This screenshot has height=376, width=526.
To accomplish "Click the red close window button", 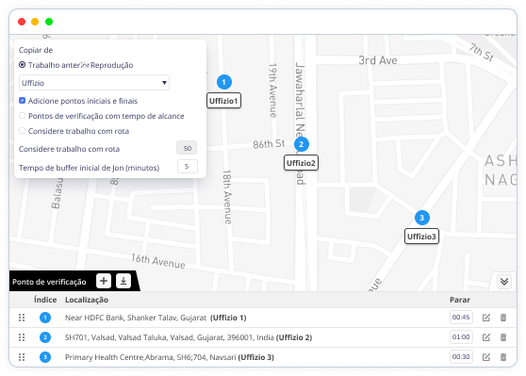I will pos(22,22).
